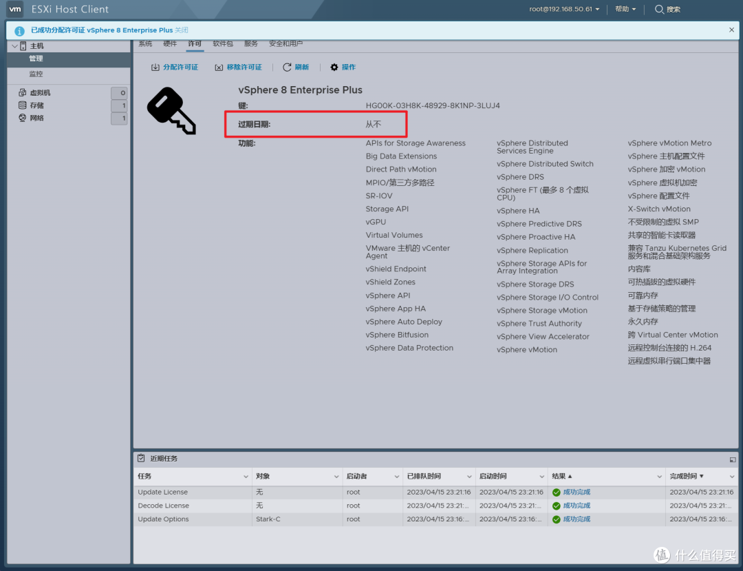Click the refresh arrow icon
The image size is (743, 571).
(x=287, y=68)
